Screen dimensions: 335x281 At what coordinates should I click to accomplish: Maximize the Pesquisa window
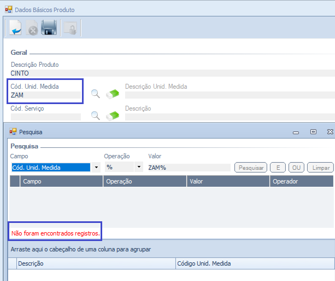point(313,131)
